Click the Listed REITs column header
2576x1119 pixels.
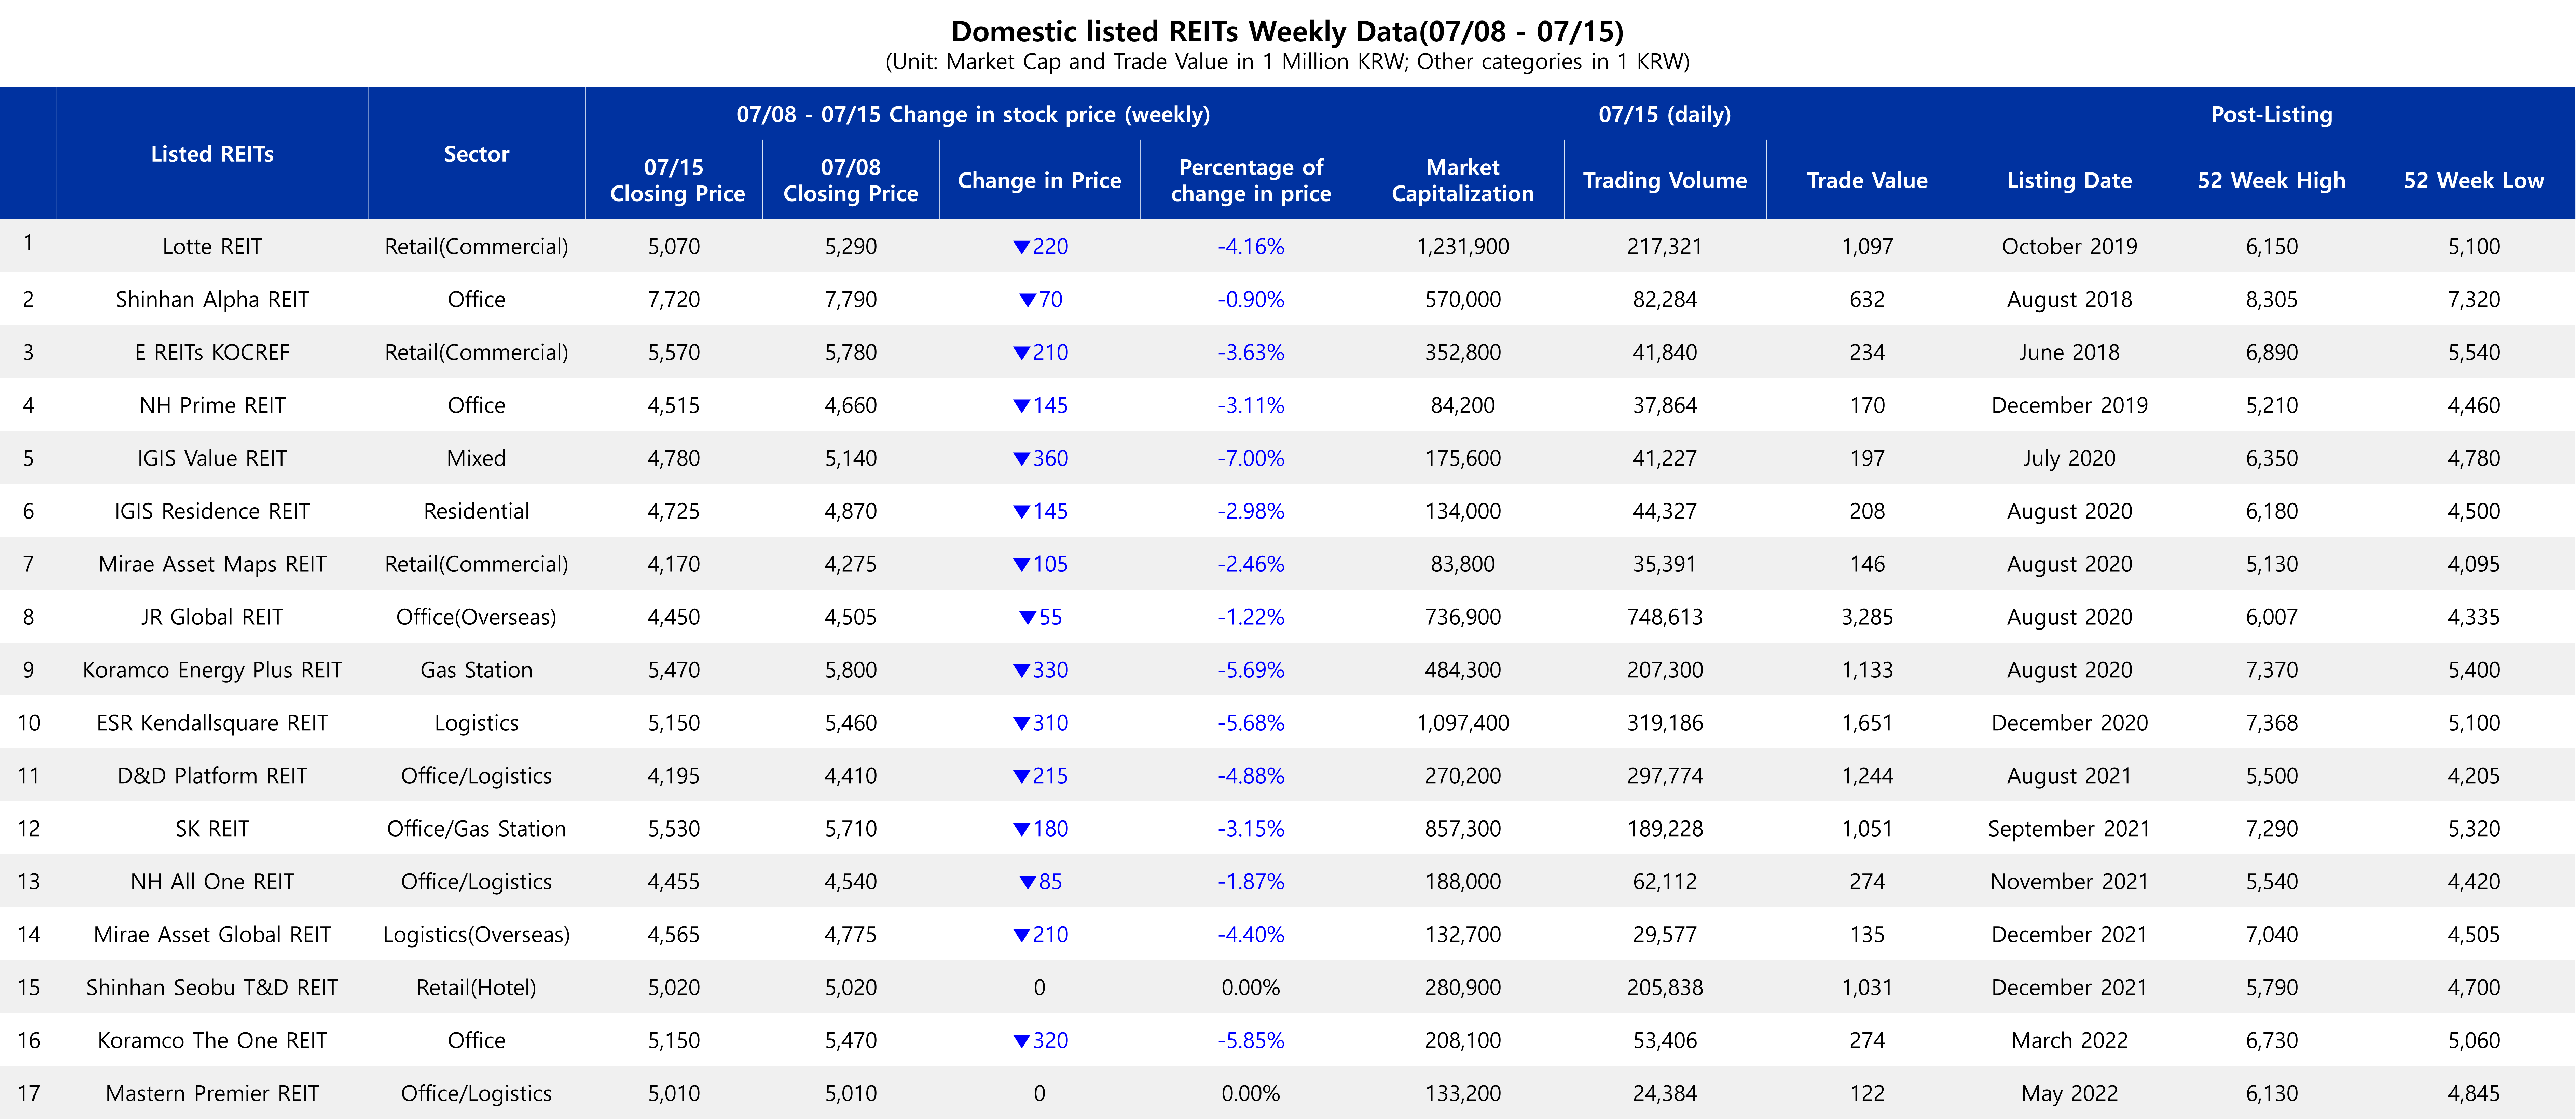212,154
